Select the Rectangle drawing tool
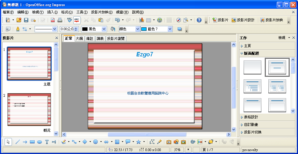The width and height of the screenshot is (298, 154). coord(32,142)
